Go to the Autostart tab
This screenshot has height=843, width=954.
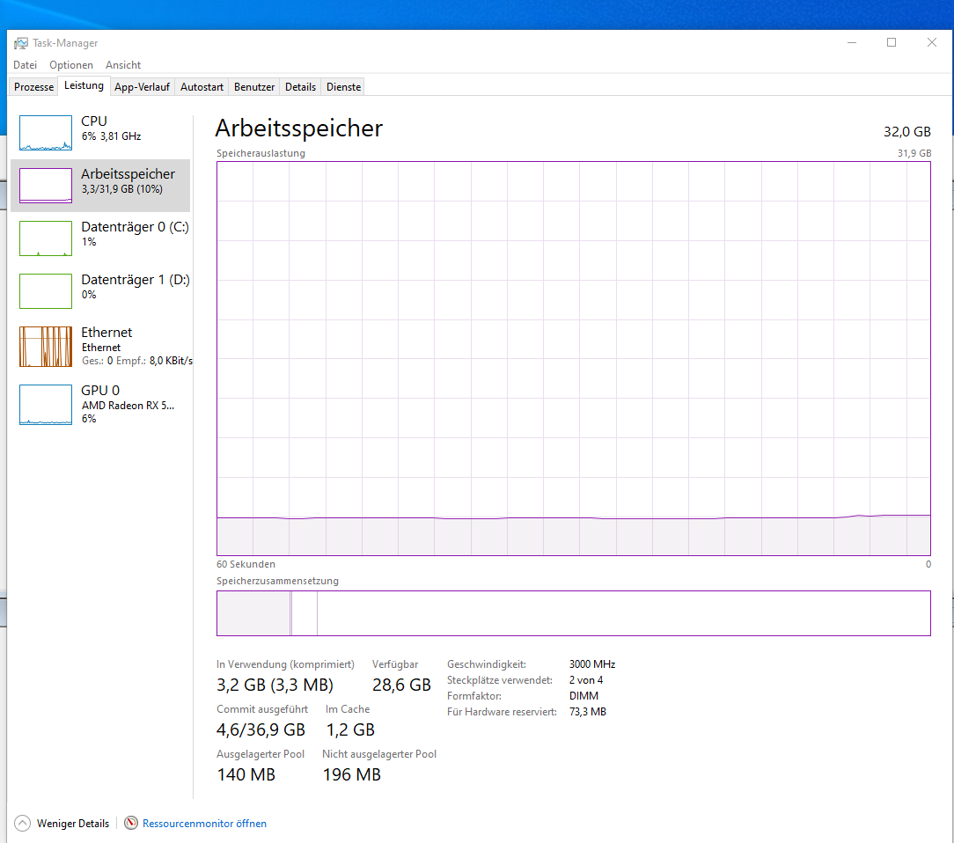pyautogui.click(x=202, y=87)
